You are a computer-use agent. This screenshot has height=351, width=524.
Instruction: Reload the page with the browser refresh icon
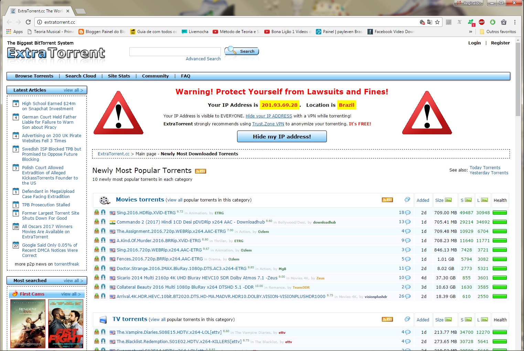click(28, 22)
